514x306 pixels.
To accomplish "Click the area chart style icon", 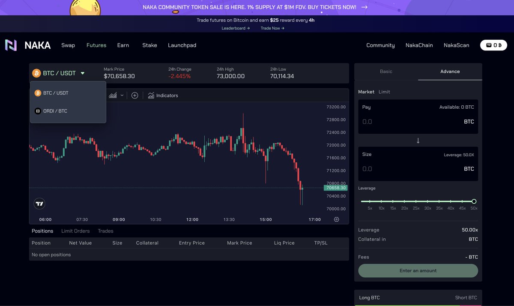I will pos(113,95).
